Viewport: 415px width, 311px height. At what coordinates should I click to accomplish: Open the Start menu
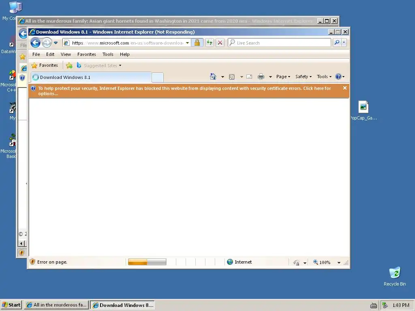coord(11,305)
